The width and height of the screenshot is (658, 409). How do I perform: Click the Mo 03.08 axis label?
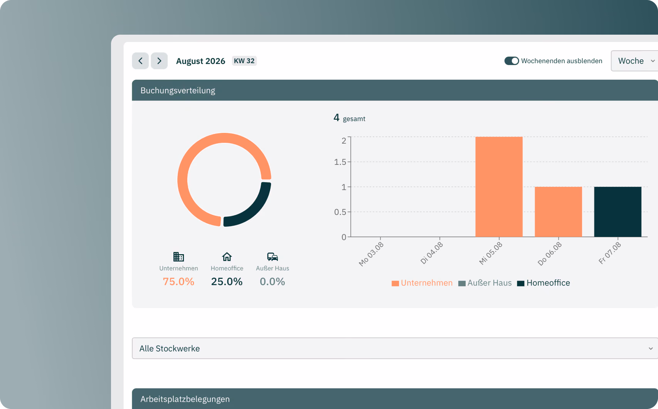[x=371, y=254]
